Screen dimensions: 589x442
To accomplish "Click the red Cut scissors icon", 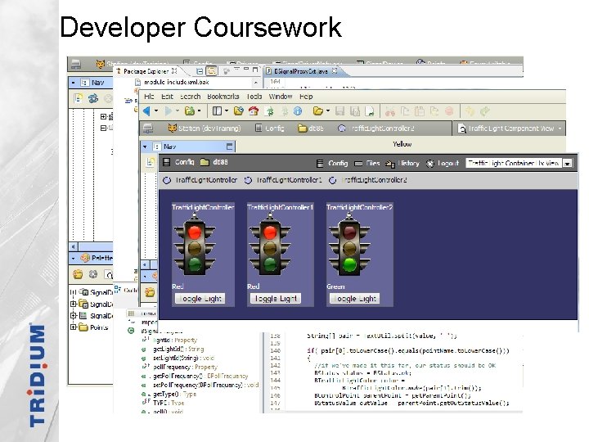I will [390, 110].
